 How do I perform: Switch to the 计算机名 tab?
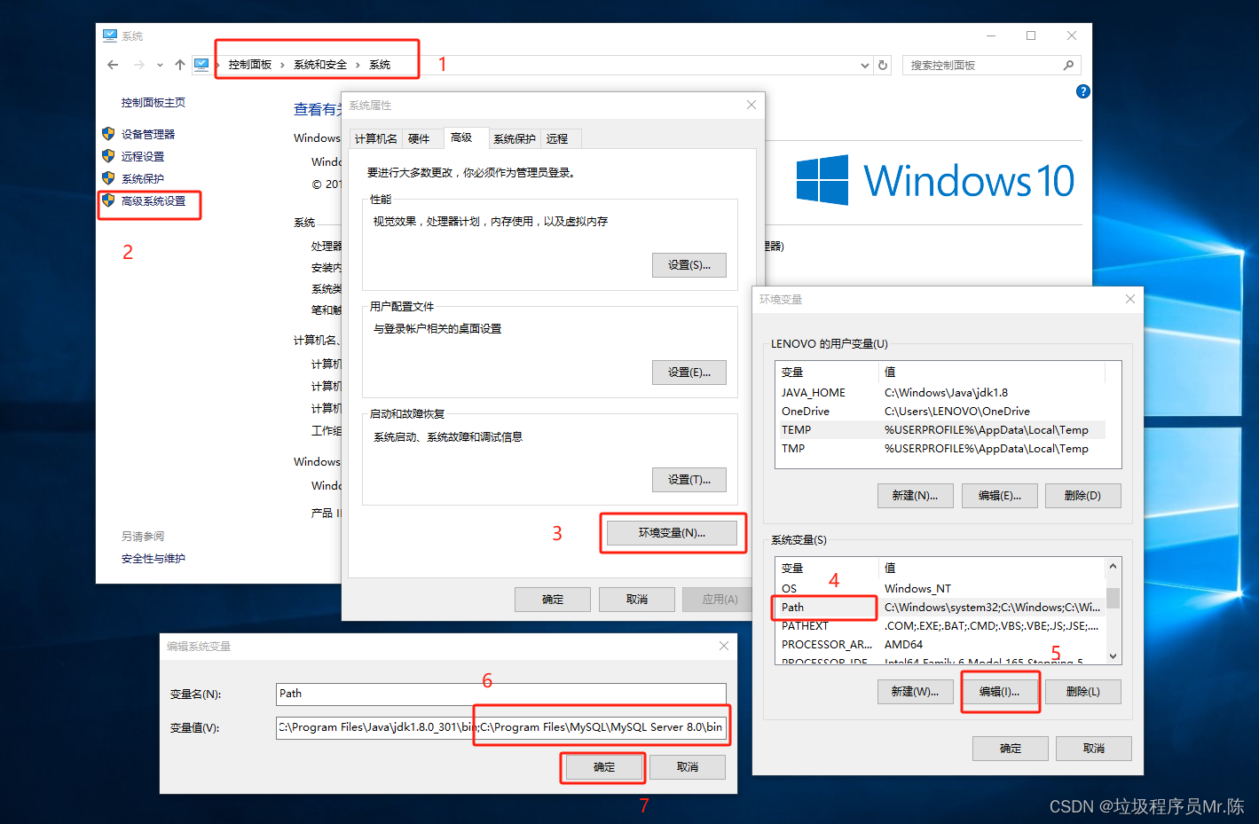pyautogui.click(x=376, y=139)
